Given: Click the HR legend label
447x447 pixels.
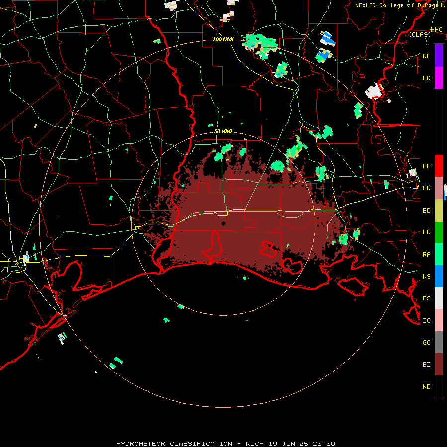Looking at the screenshot, I should [426, 232].
